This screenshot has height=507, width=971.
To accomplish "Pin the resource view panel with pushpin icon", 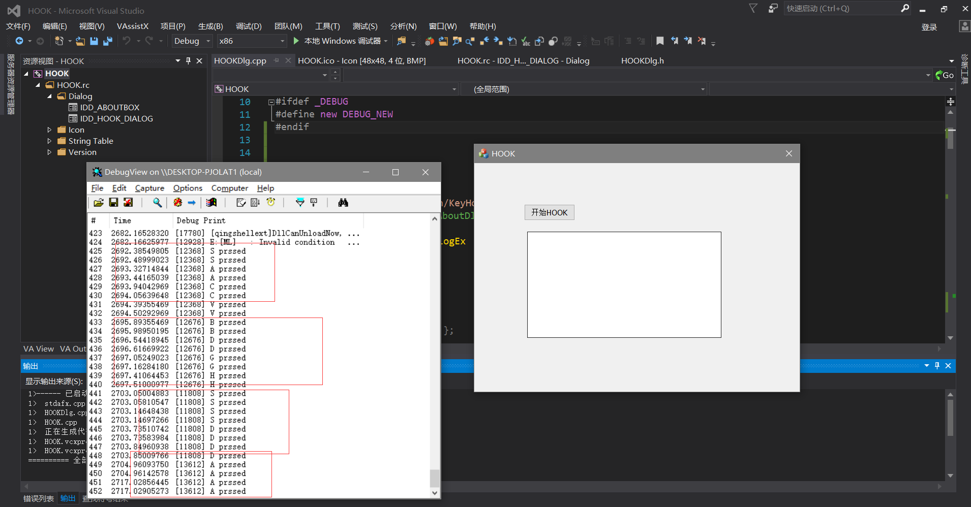I will tap(188, 61).
